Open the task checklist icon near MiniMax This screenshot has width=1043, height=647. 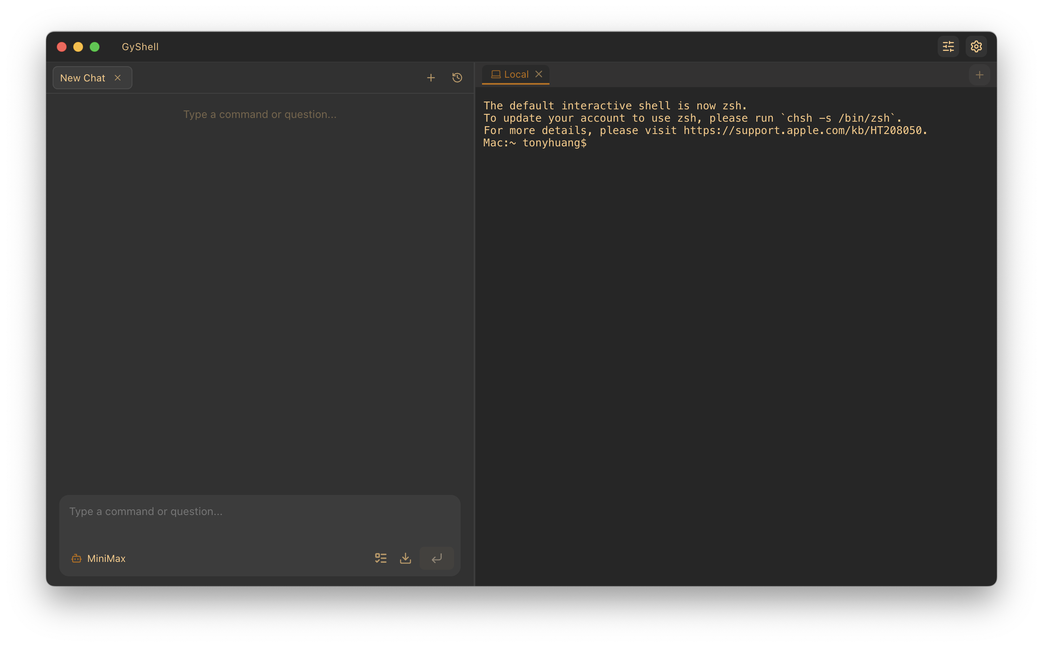(380, 558)
